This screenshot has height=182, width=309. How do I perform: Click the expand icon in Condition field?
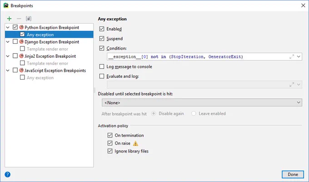tap(292, 57)
